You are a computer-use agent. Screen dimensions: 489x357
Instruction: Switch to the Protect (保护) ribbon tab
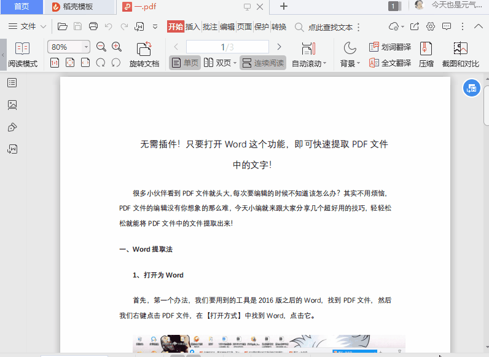pos(261,27)
